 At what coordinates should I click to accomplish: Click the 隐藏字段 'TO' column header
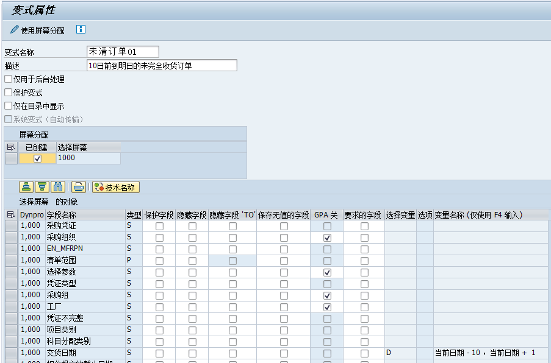(232, 214)
